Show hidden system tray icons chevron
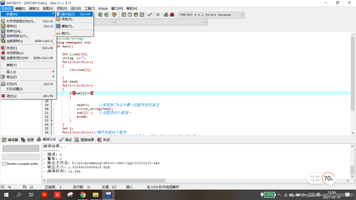 (x=279, y=195)
